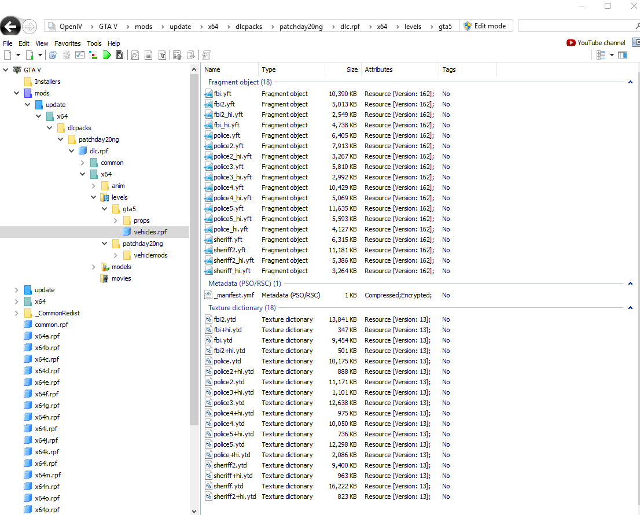Open the Tools menu

(94, 43)
